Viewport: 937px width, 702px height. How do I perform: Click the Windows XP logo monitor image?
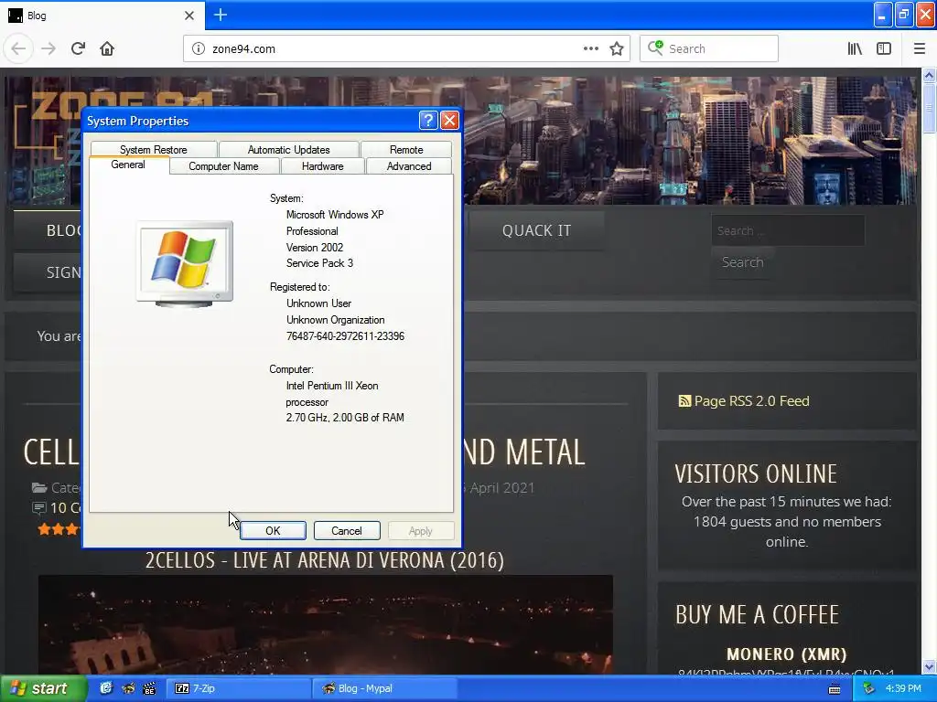click(185, 263)
